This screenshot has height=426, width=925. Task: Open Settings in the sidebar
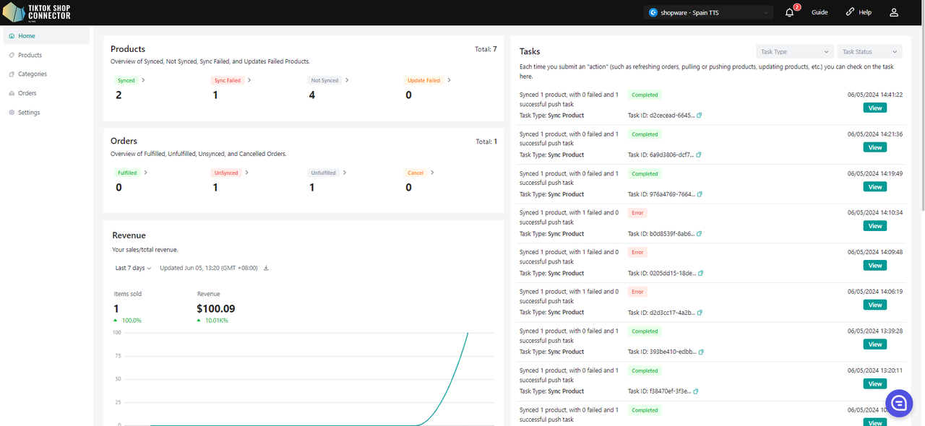click(x=29, y=113)
